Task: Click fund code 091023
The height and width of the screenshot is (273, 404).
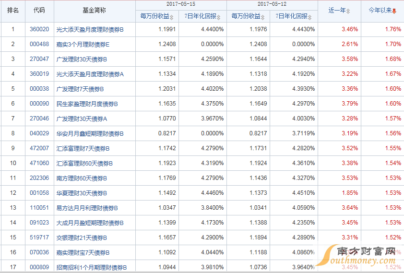Action: (x=39, y=223)
